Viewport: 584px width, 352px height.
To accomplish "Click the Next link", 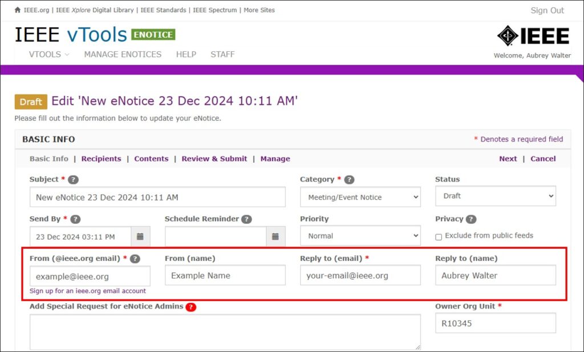I will [x=508, y=159].
